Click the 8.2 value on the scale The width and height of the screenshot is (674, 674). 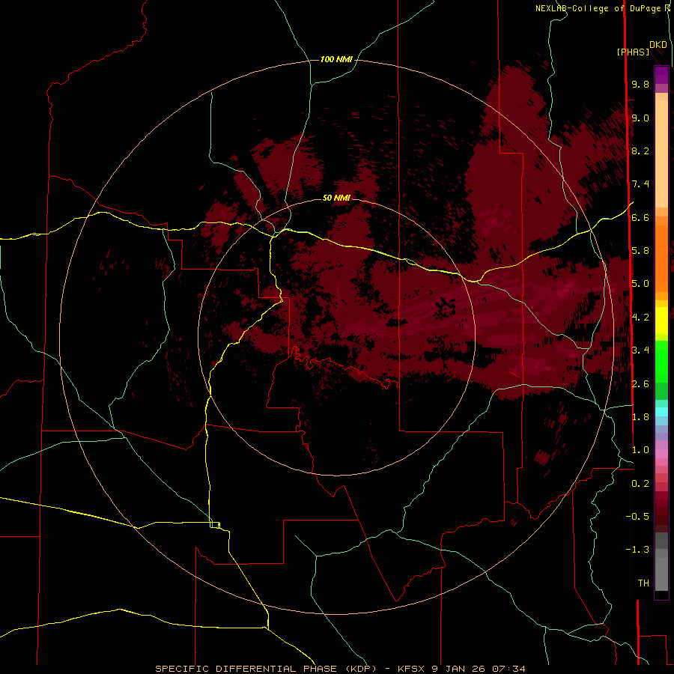640,151
